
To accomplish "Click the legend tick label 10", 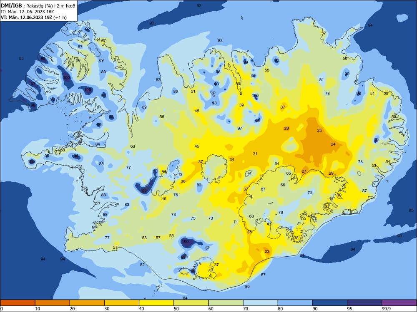I will tap(38, 309).
